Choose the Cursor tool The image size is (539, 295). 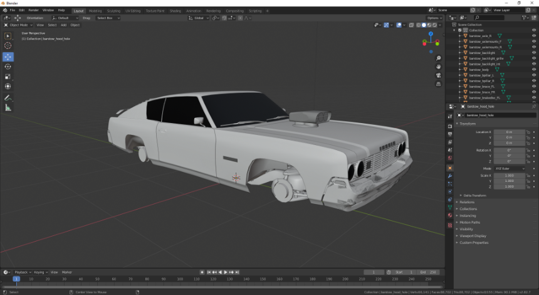pos(8,46)
